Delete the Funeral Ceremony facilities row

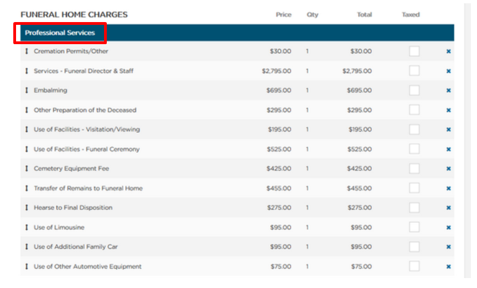(x=448, y=149)
